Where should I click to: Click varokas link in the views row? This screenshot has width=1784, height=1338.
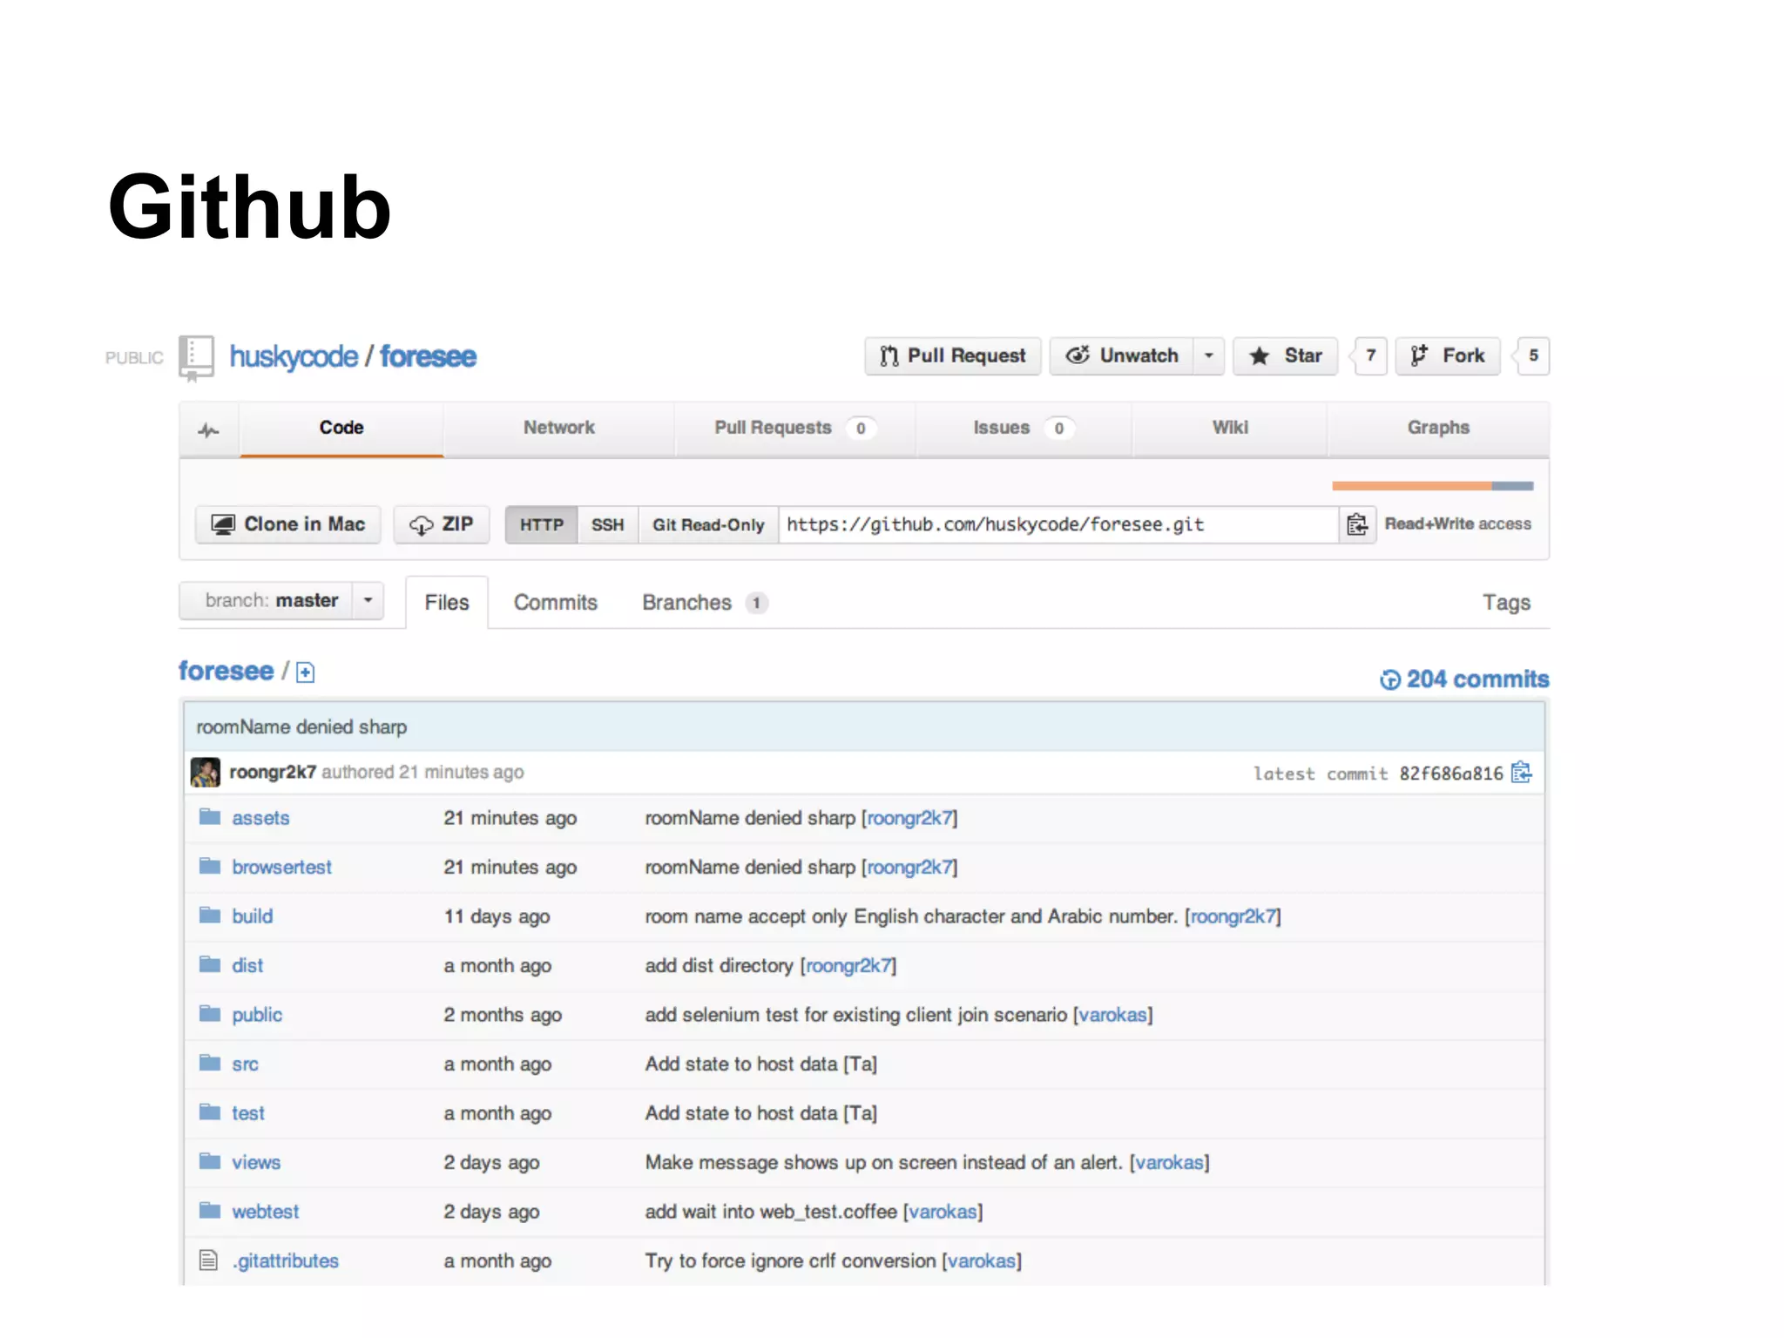pos(1169,1163)
